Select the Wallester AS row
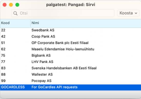Image resolution: width=141 pixels, height=99 pixels. [70, 75]
